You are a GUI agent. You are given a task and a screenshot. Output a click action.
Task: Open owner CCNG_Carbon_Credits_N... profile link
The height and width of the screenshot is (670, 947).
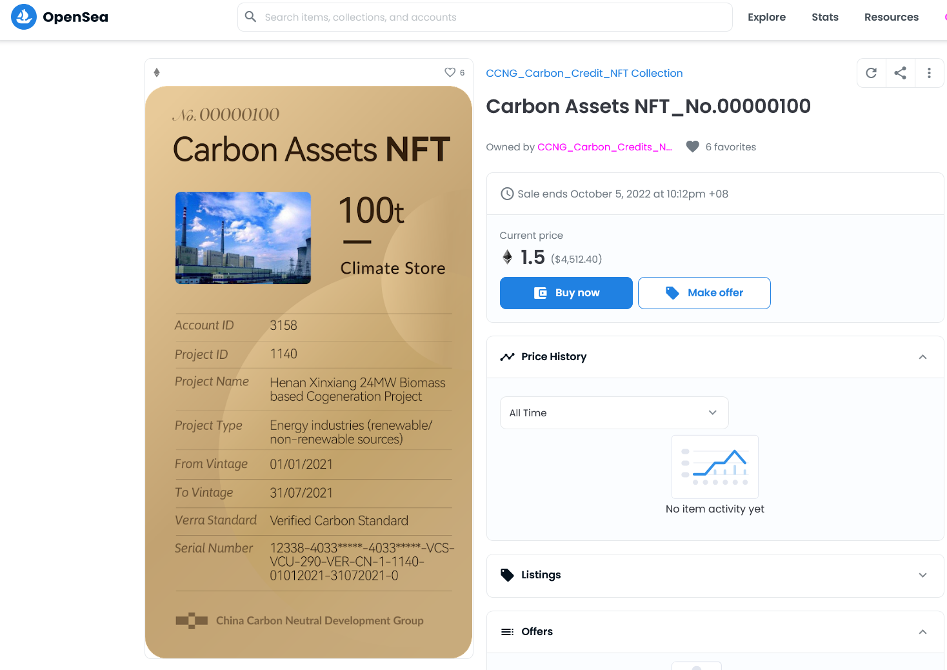click(604, 147)
